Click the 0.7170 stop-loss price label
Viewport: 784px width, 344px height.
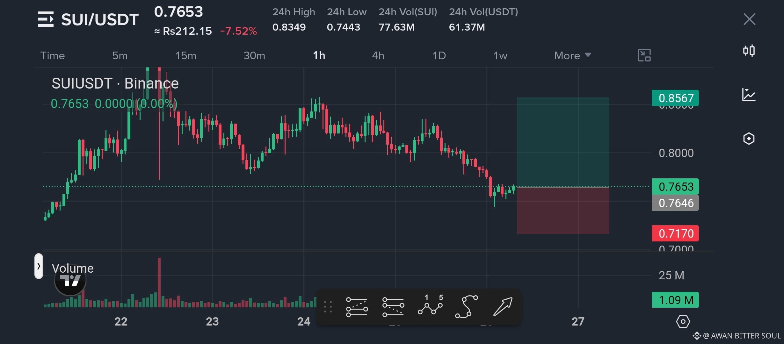click(x=675, y=233)
